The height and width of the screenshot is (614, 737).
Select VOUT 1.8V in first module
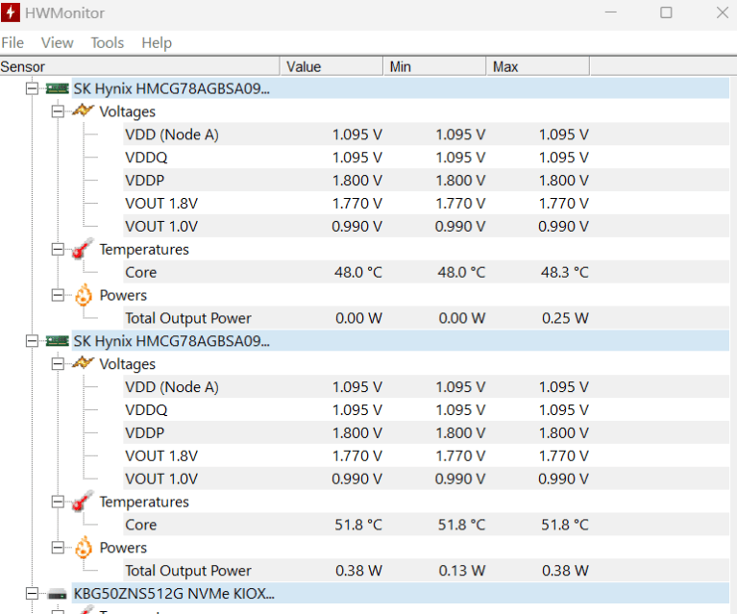tap(426, 203)
